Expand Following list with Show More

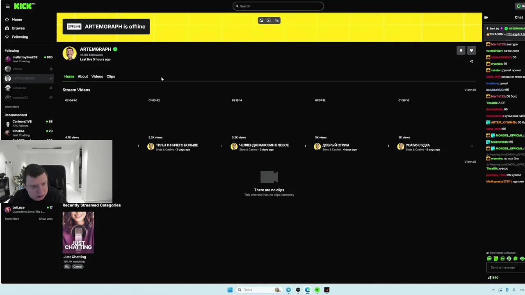click(12, 107)
